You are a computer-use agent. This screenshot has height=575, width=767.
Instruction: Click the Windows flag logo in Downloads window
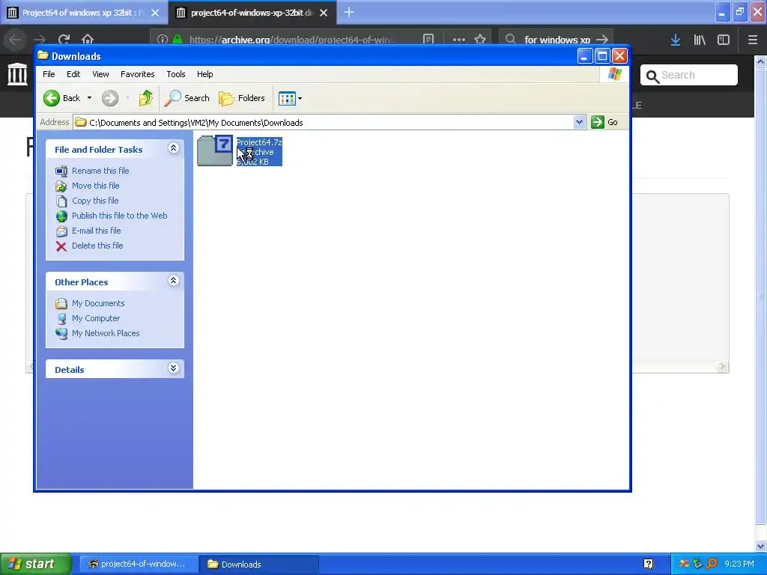coord(615,74)
